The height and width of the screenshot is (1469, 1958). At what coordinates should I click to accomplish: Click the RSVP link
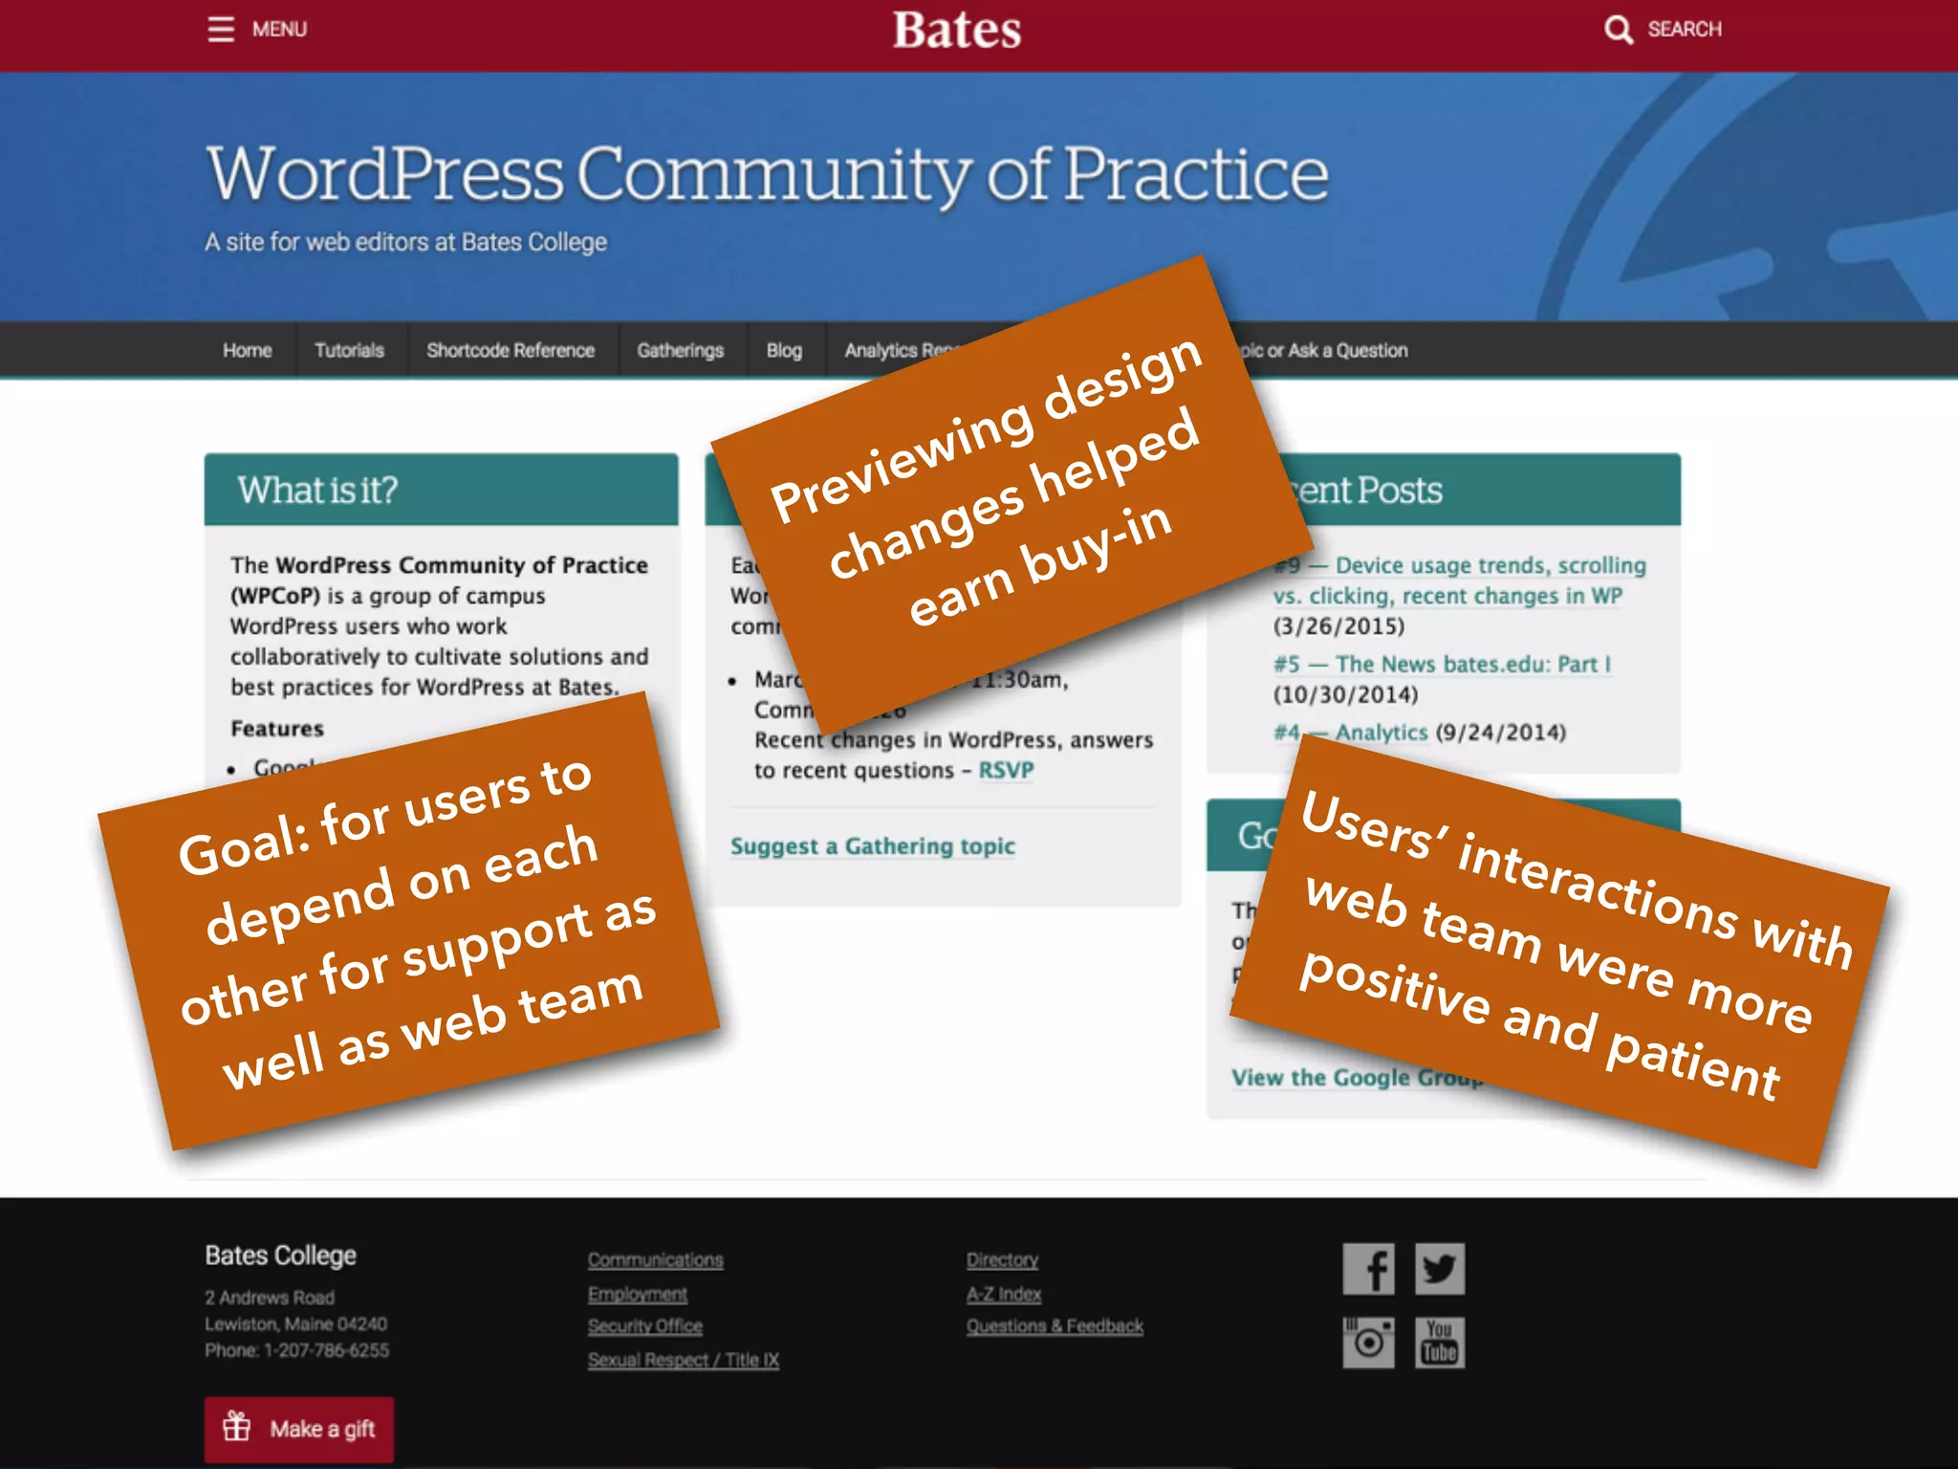point(1006,771)
